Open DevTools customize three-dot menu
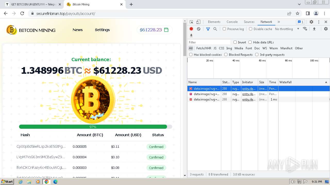The height and width of the screenshot is (185, 330). [319, 22]
